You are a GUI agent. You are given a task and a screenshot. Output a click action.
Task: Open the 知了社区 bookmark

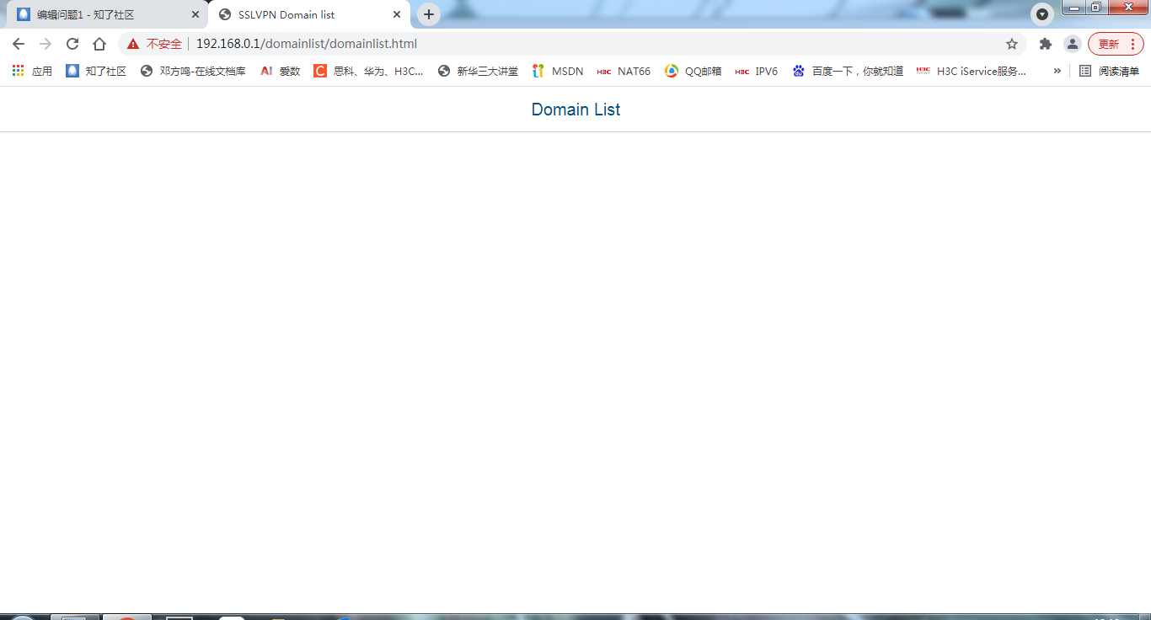coord(96,71)
